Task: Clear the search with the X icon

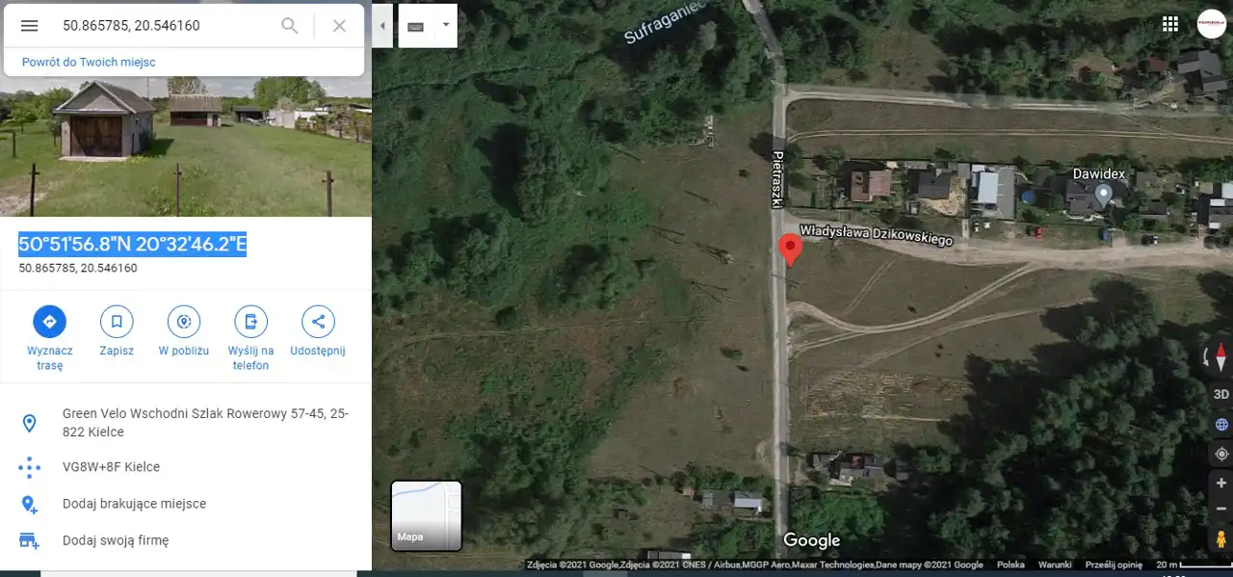Action: [x=339, y=26]
